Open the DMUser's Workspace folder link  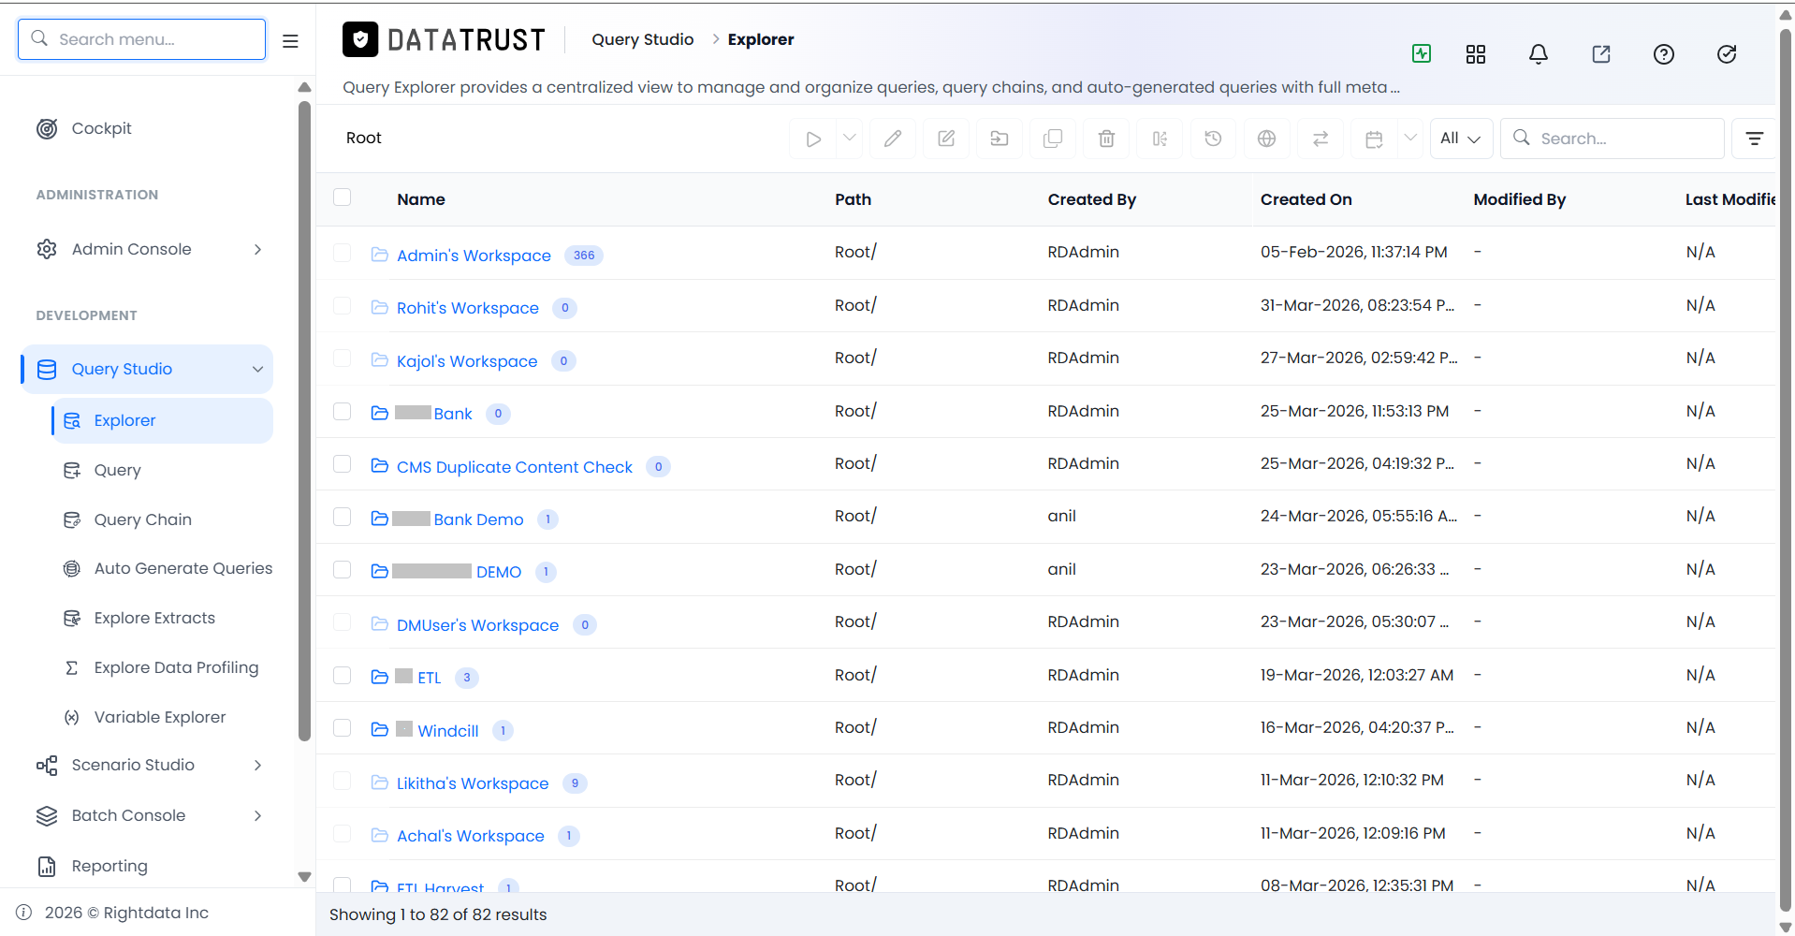477,625
